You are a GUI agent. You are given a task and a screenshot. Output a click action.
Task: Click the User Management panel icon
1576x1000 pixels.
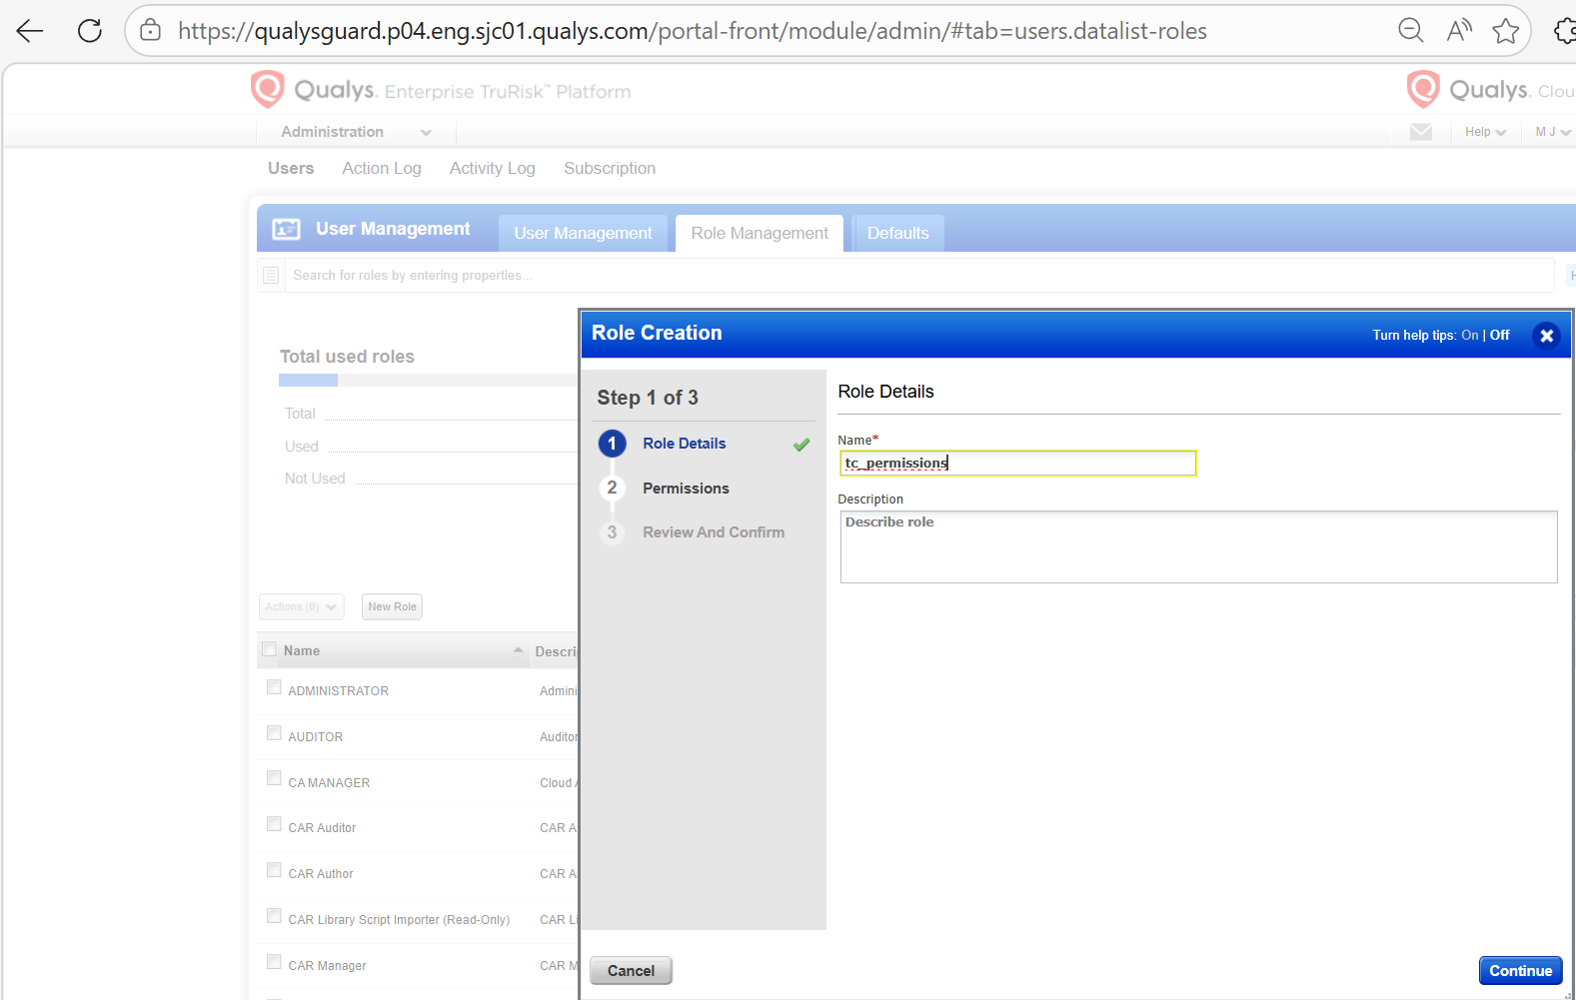287,229
